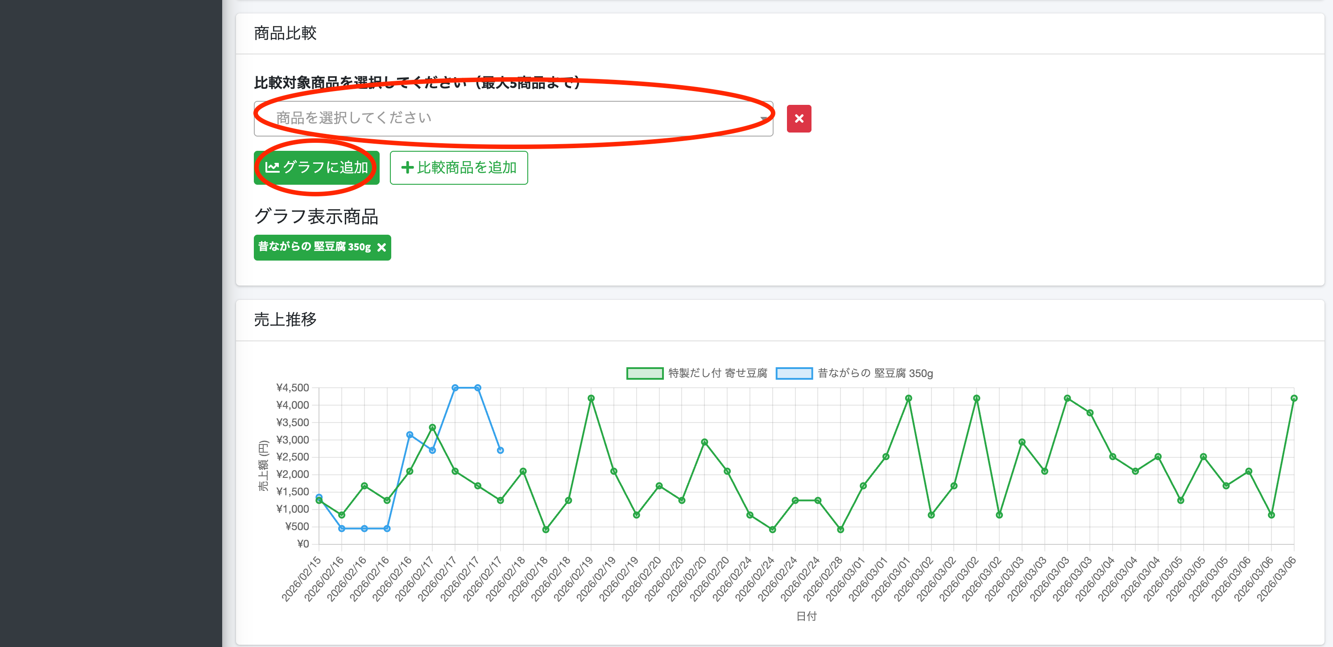Remove the 昔ながらの 堅豆腐 350g tag
Viewport: 1333px width, 647px height.
pyautogui.click(x=381, y=247)
